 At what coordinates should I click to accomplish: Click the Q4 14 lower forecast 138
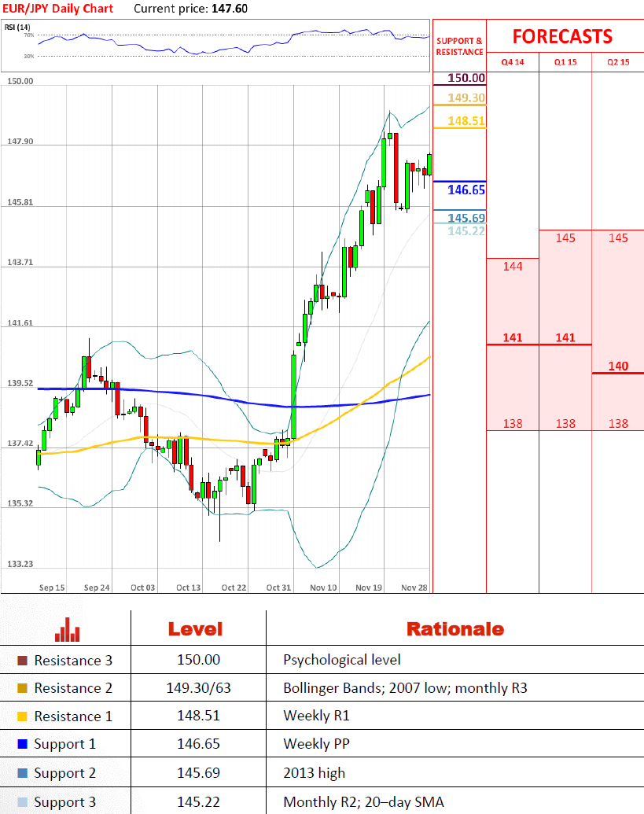tap(512, 424)
